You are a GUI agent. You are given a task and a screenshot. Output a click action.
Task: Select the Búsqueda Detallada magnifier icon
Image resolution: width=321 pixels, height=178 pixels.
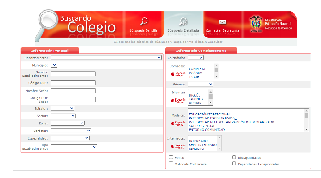click(x=183, y=21)
